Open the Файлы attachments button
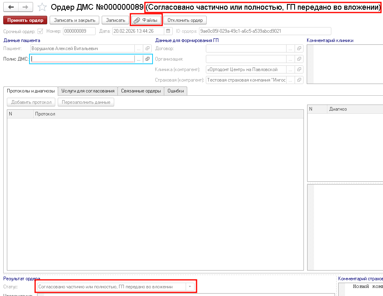The image size is (383, 296). coord(146,20)
